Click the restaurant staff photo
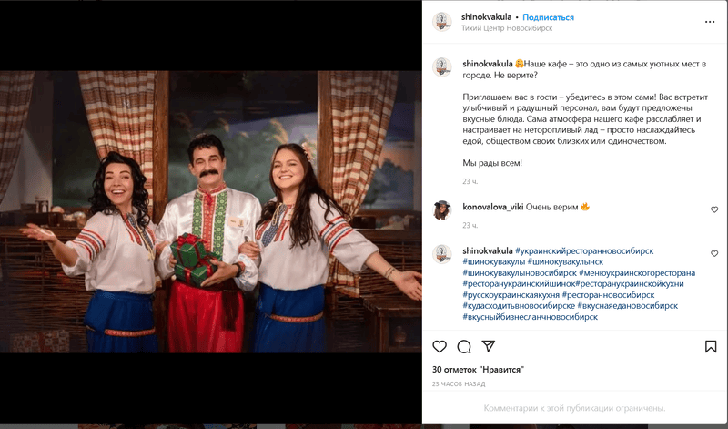The height and width of the screenshot is (429, 728). pyautogui.click(x=211, y=211)
